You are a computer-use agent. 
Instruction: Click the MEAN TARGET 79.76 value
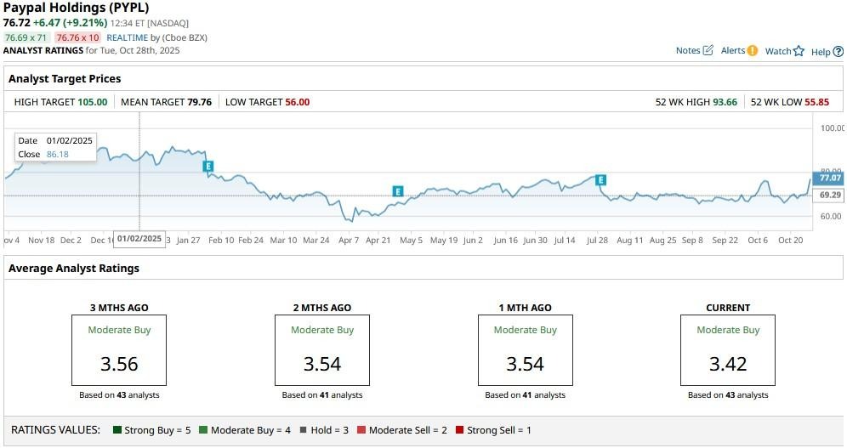pyautogui.click(x=199, y=102)
